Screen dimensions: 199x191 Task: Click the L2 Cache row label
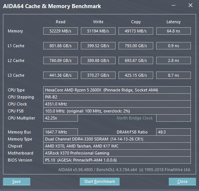tap(16, 60)
